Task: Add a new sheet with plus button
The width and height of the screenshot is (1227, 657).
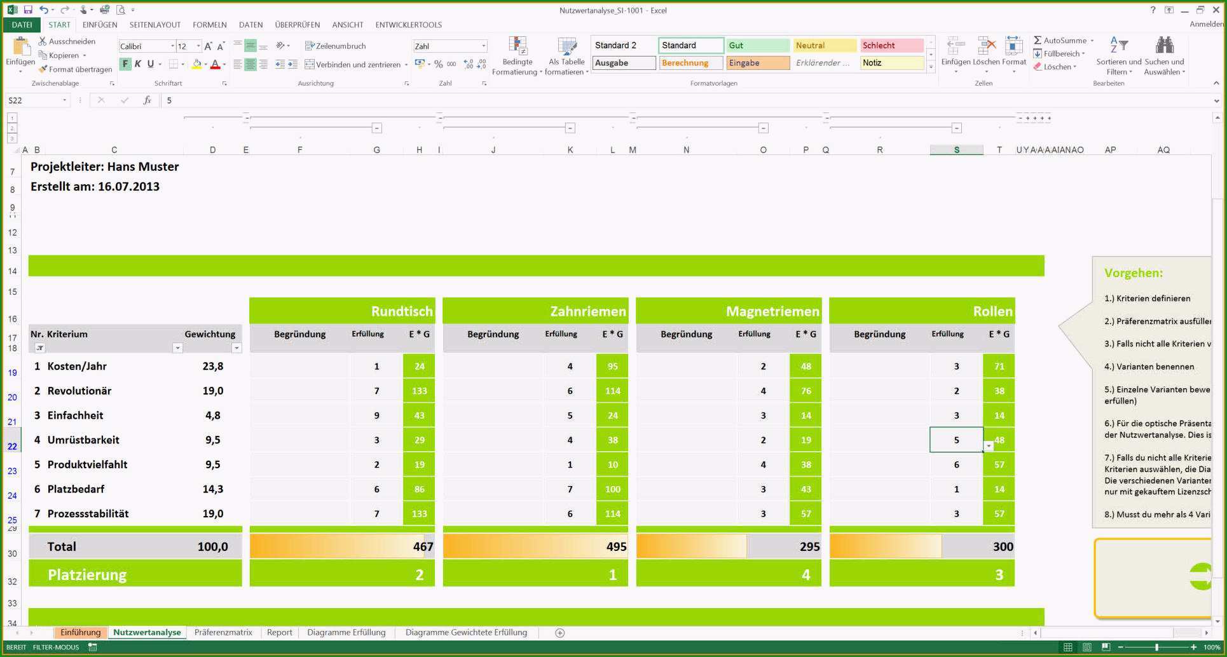Action: 560,633
